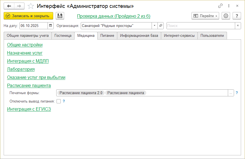
Task: Open the Интернет-сервисы tab
Action: click(179, 36)
